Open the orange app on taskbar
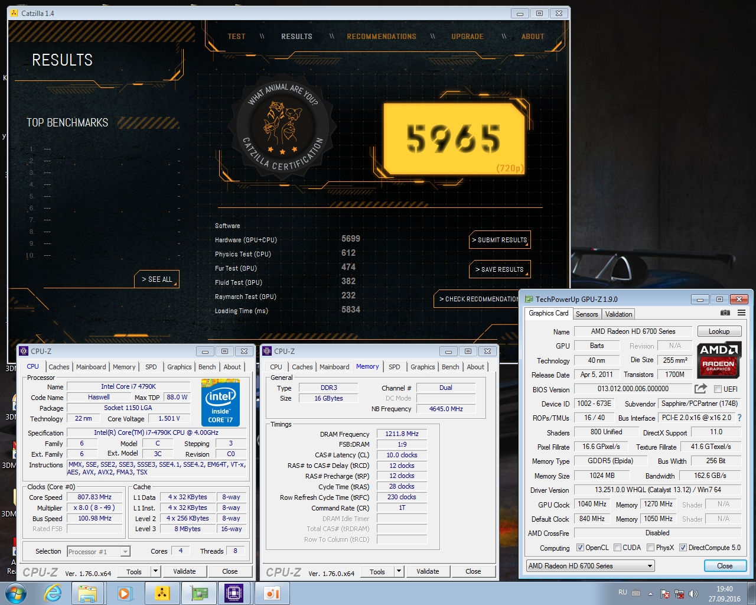Image resolution: width=756 pixels, height=605 pixels. pyautogui.click(x=272, y=593)
